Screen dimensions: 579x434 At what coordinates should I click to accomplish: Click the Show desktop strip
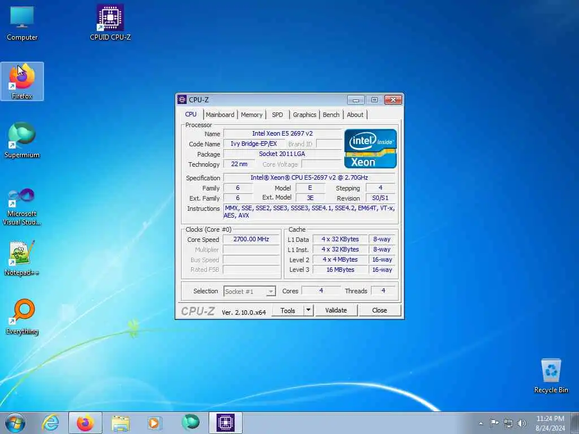[x=575, y=423]
